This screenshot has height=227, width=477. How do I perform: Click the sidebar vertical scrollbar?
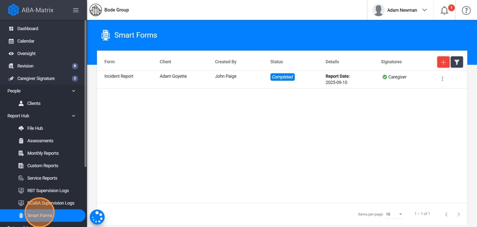click(85, 94)
